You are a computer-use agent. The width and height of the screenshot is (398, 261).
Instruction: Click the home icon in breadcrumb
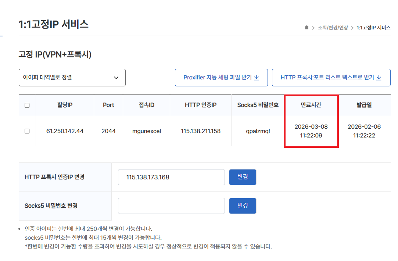pos(306,28)
